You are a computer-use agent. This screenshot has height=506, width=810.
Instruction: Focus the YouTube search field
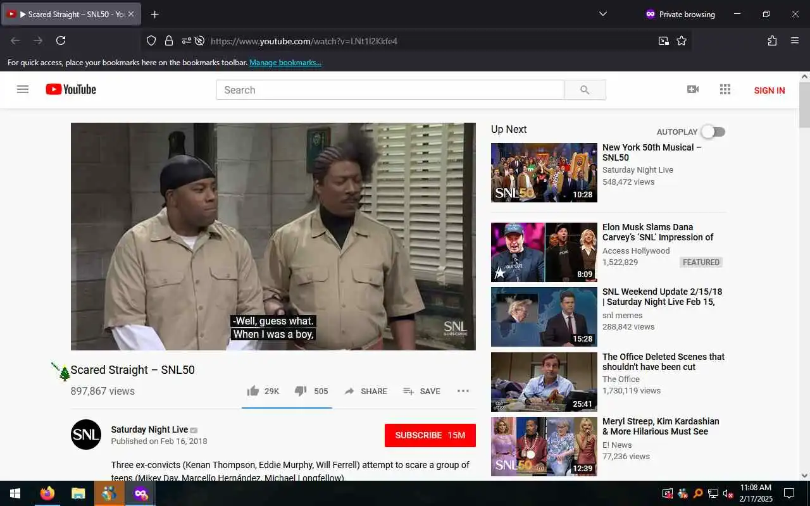coord(390,90)
